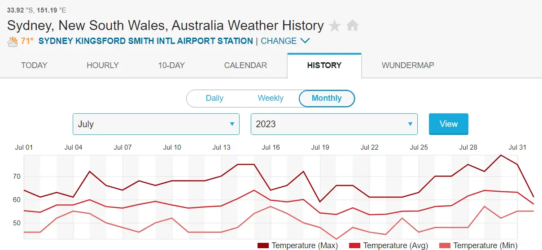Click the favorite star icon

tap(335, 26)
